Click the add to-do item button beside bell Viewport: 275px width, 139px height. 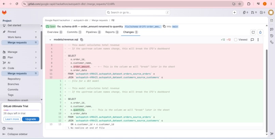click(x=253, y=32)
